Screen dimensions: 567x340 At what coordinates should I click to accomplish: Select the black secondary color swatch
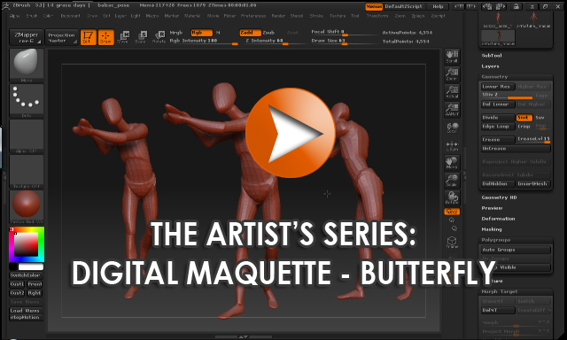[13, 267]
